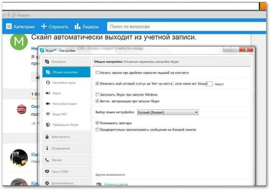Click the cat avatar thumbnail on the webpage

click(x=19, y=158)
